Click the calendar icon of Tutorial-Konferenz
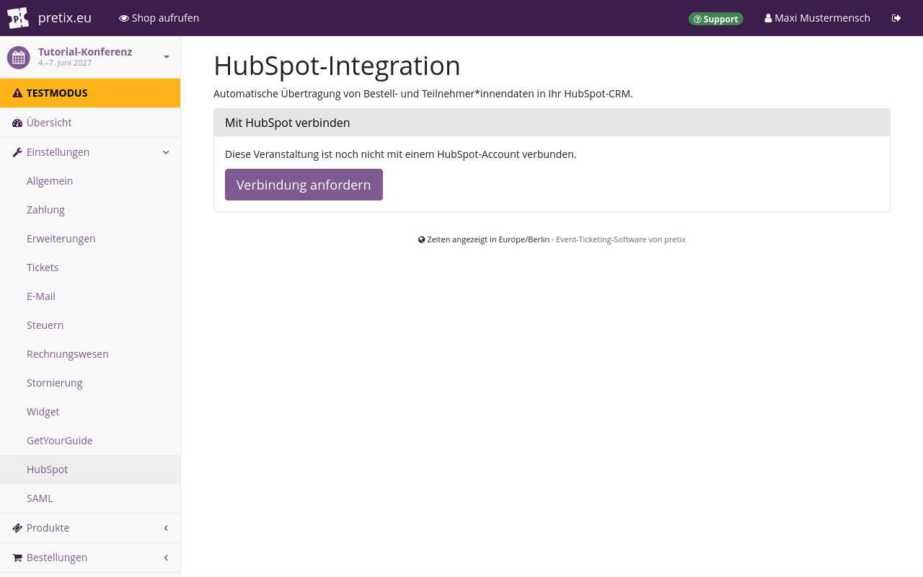 tap(19, 57)
